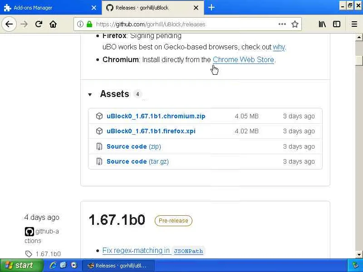Click the 4.05 MB file size

pyautogui.click(x=246, y=116)
